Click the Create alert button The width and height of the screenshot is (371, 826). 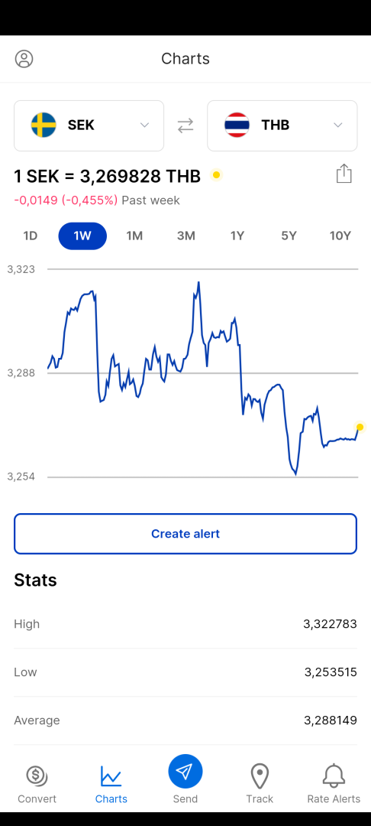click(x=185, y=534)
